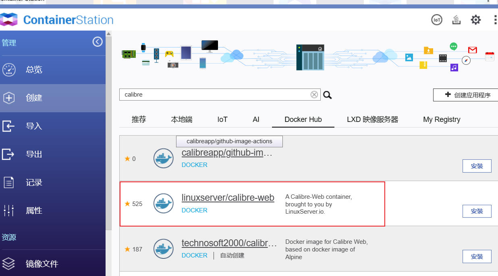The width and height of the screenshot is (498, 276).
Task: Open 总览 in the sidebar
Action: coord(53,70)
